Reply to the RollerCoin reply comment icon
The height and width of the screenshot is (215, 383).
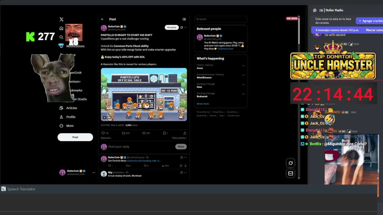110,165
